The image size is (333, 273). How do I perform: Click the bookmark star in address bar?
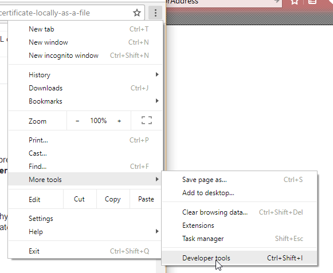coord(137,13)
